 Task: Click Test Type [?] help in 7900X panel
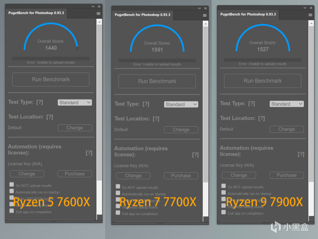pos(252,103)
